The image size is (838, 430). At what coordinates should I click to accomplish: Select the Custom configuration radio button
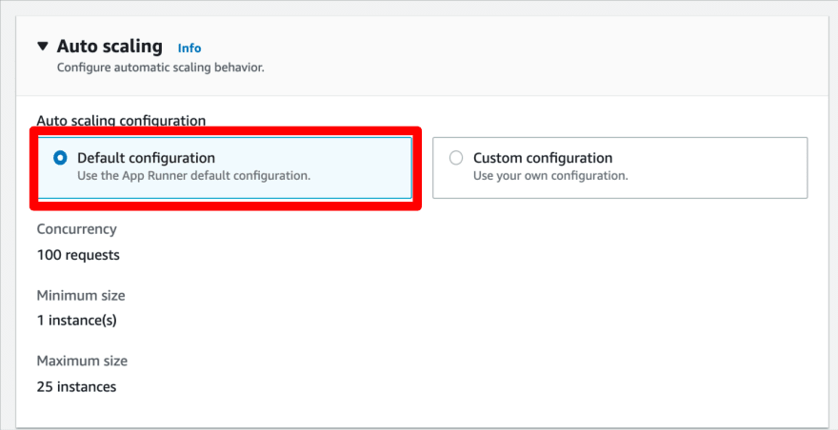click(456, 158)
